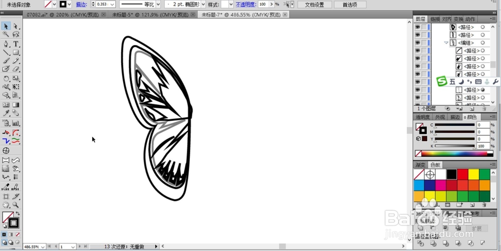Create new layer in Layers panel footer
Screen dimensions: 501x251
[x=472, y=109]
